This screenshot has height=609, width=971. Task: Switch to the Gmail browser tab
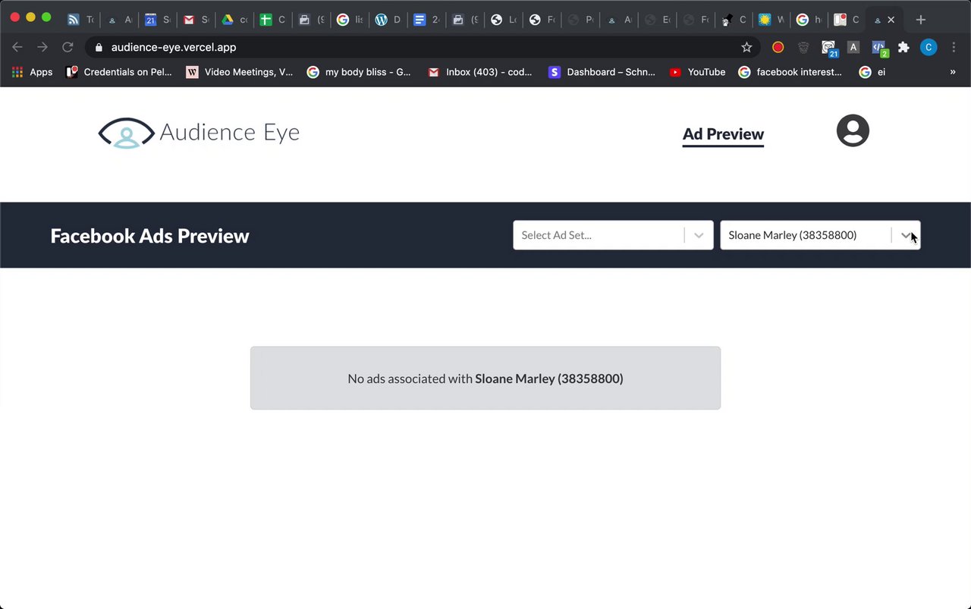tap(196, 20)
